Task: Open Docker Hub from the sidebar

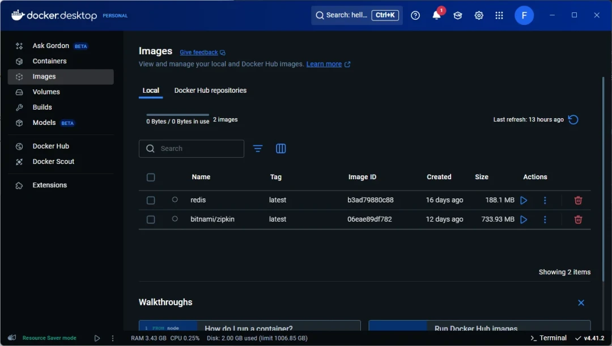Action: pos(61,146)
